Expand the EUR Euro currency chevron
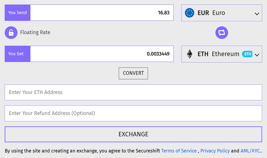This screenshot has width=267, height=158. pos(257,14)
